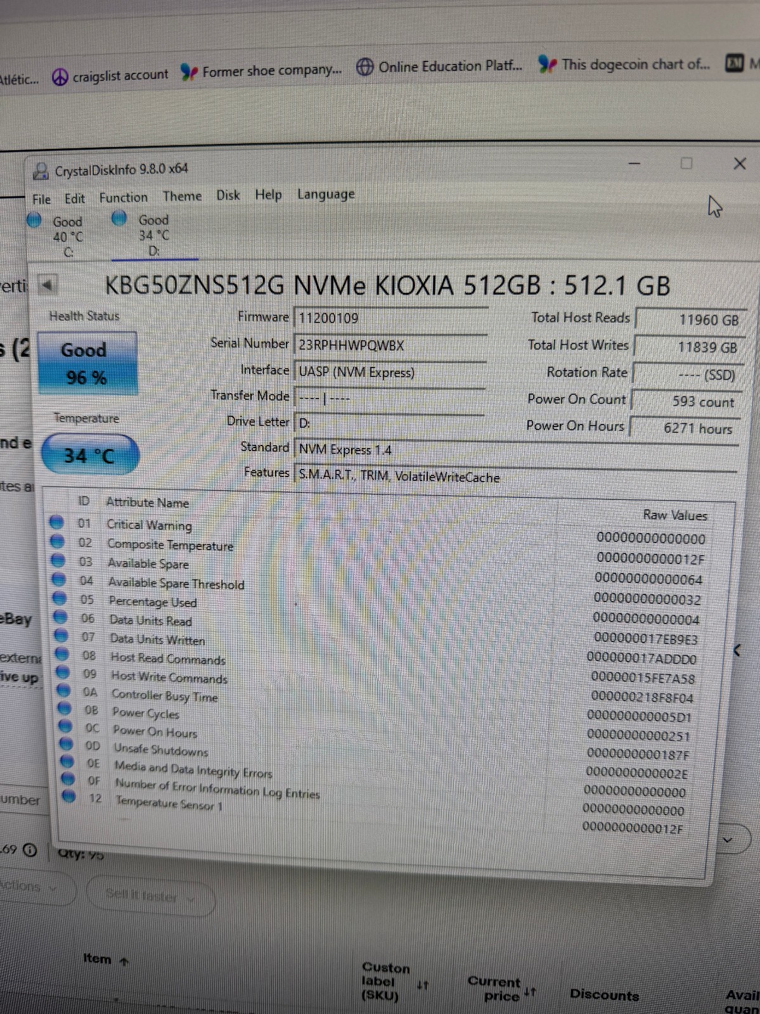Open the Help menu
Viewport: 760px width, 1014px height.
click(269, 195)
